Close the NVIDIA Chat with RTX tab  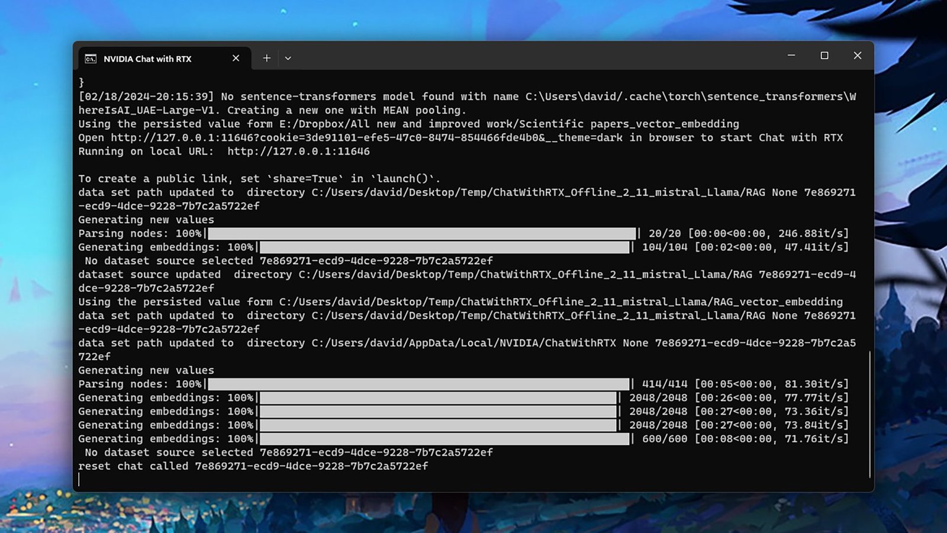[236, 58]
